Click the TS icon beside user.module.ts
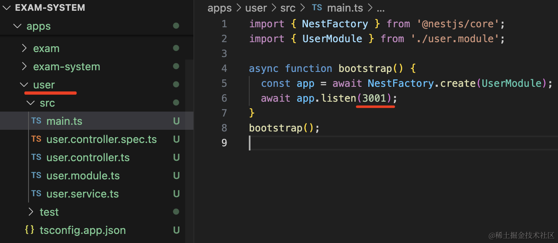 click(x=36, y=176)
